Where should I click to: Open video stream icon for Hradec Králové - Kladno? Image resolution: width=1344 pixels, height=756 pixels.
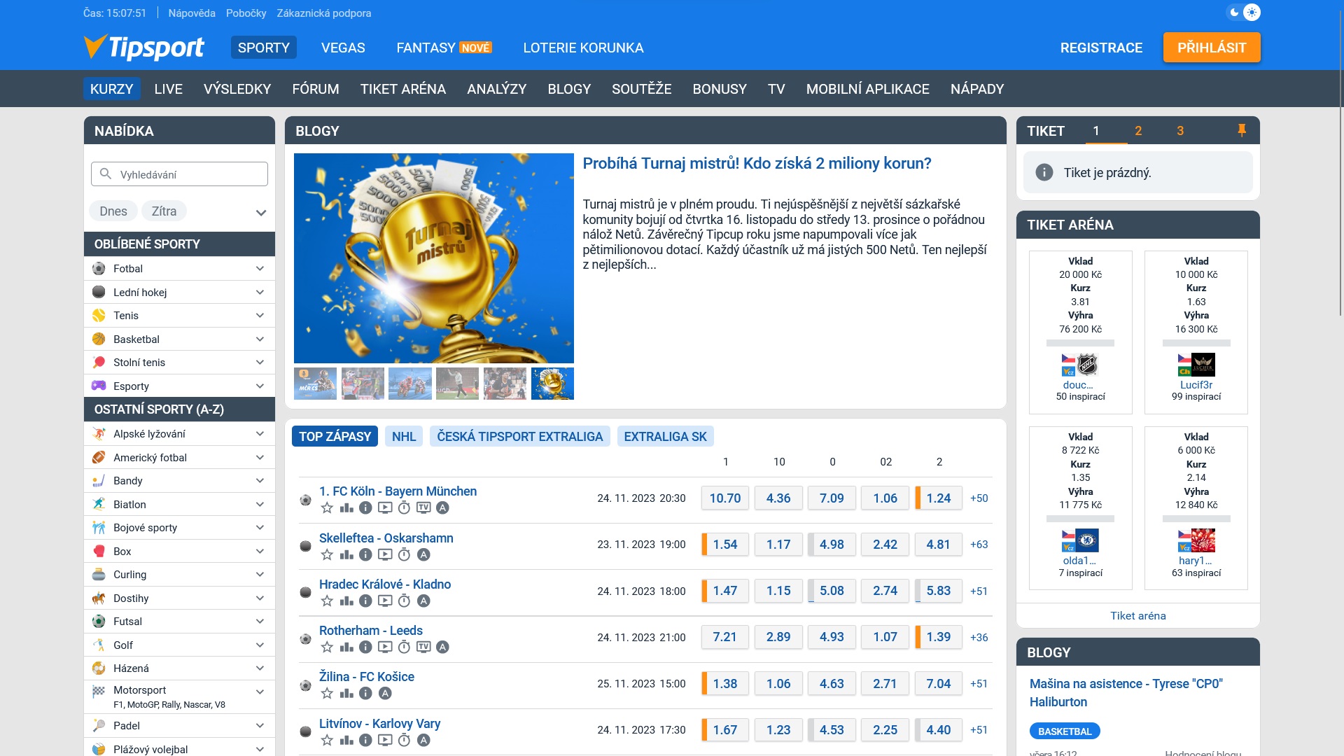click(x=385, y=601)
